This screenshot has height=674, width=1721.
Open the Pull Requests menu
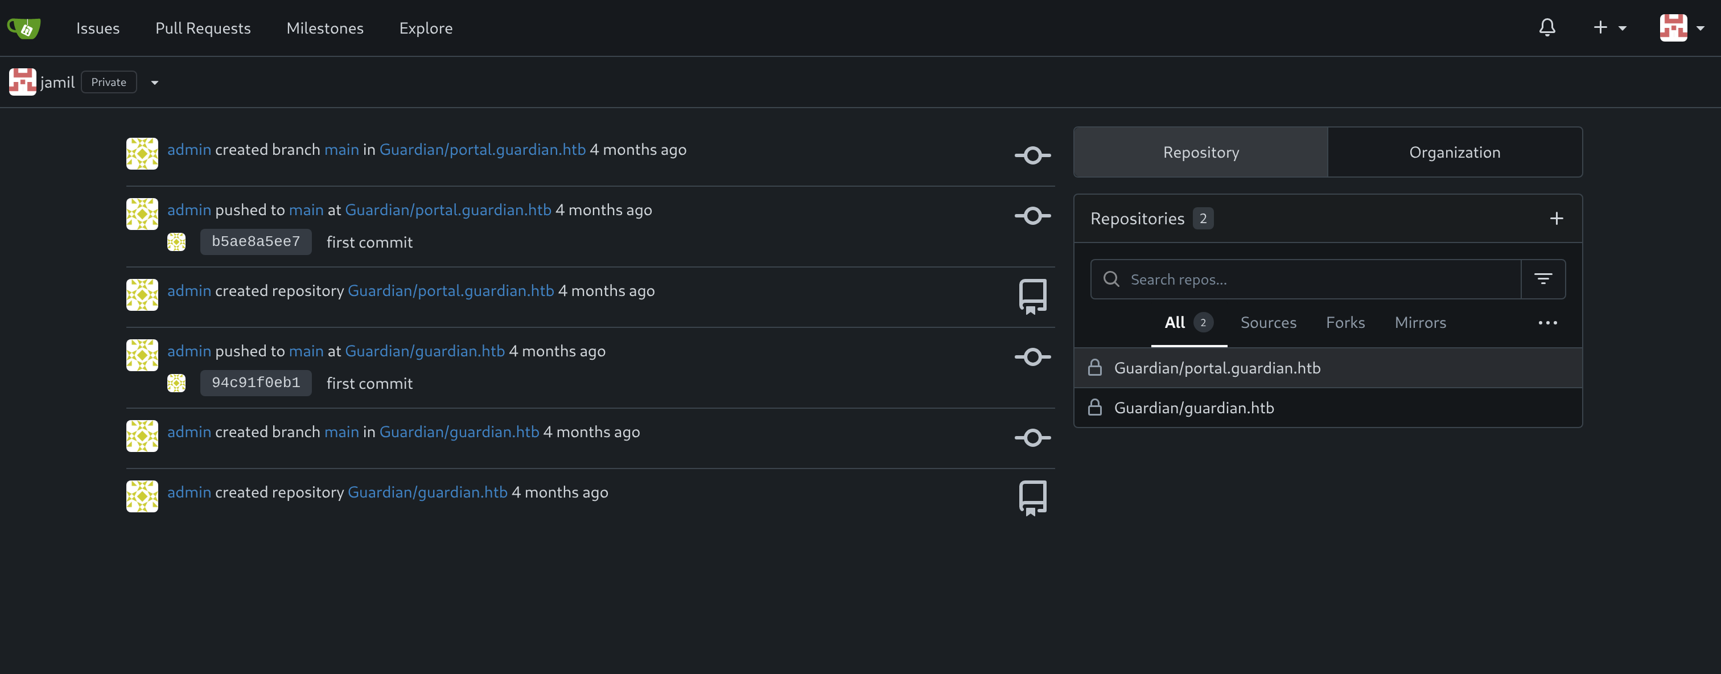click(x=203, y=28)
